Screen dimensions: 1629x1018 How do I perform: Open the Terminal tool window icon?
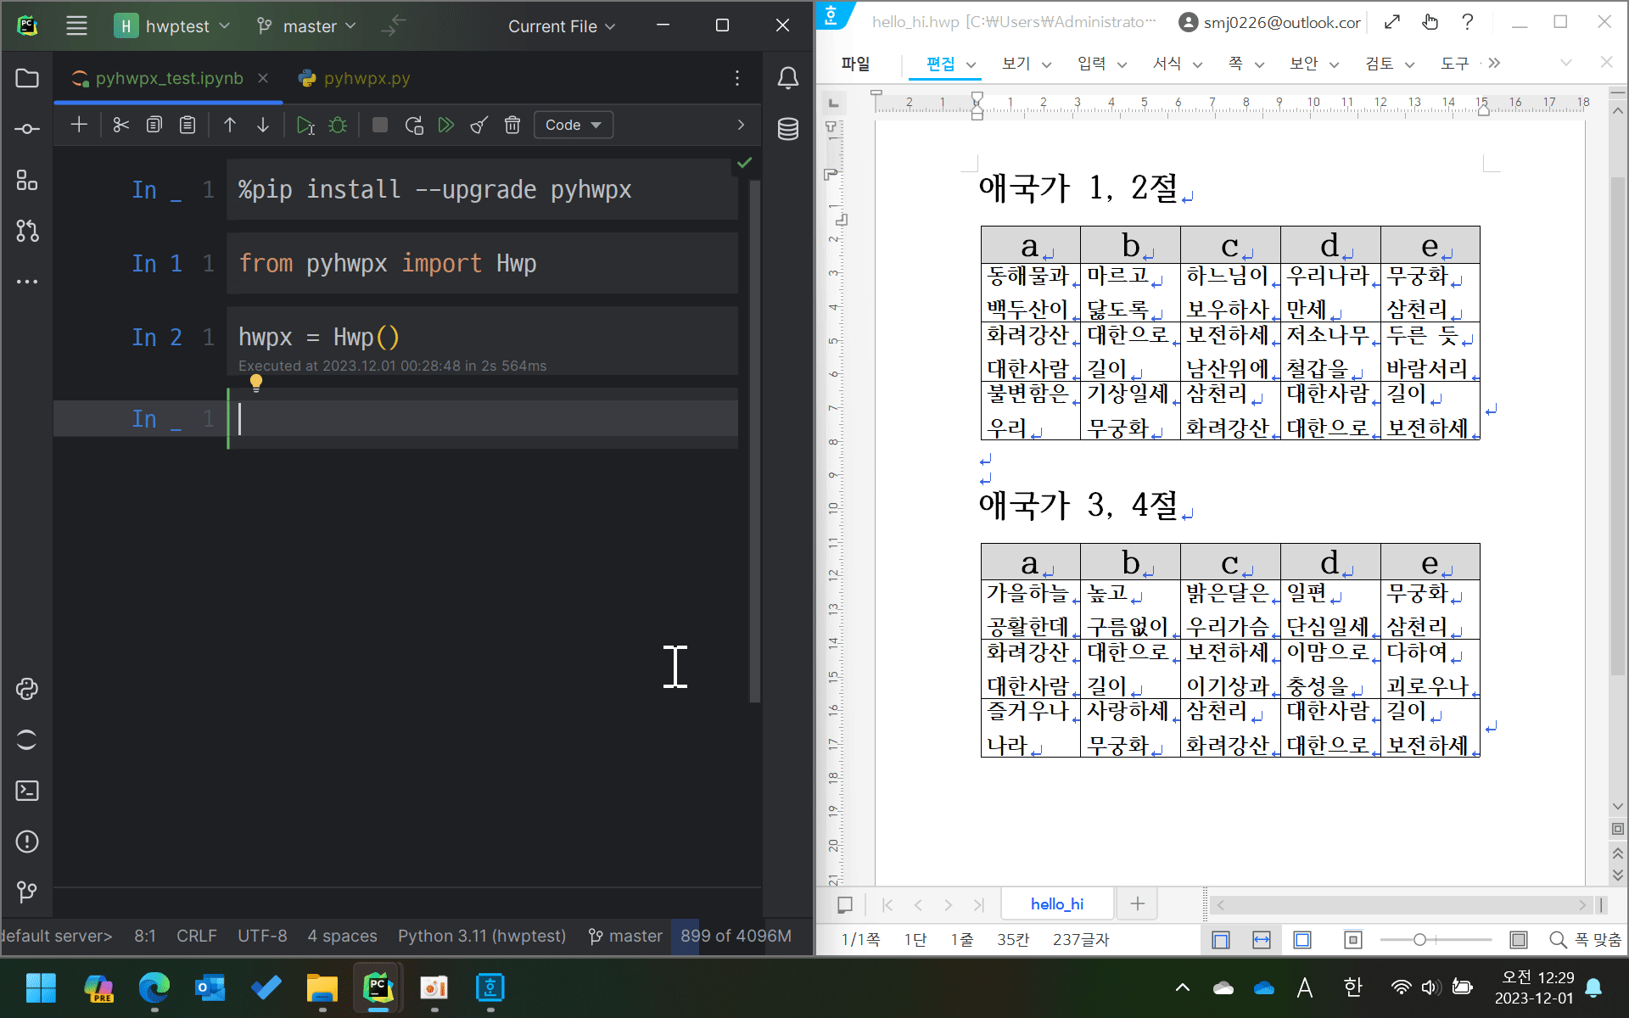[26, 791]
